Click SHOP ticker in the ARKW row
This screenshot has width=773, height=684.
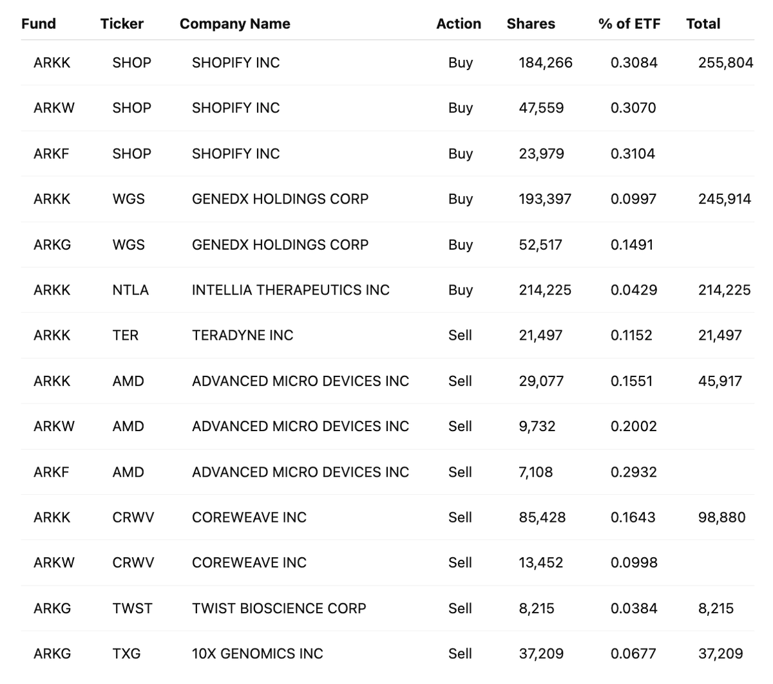131,107
